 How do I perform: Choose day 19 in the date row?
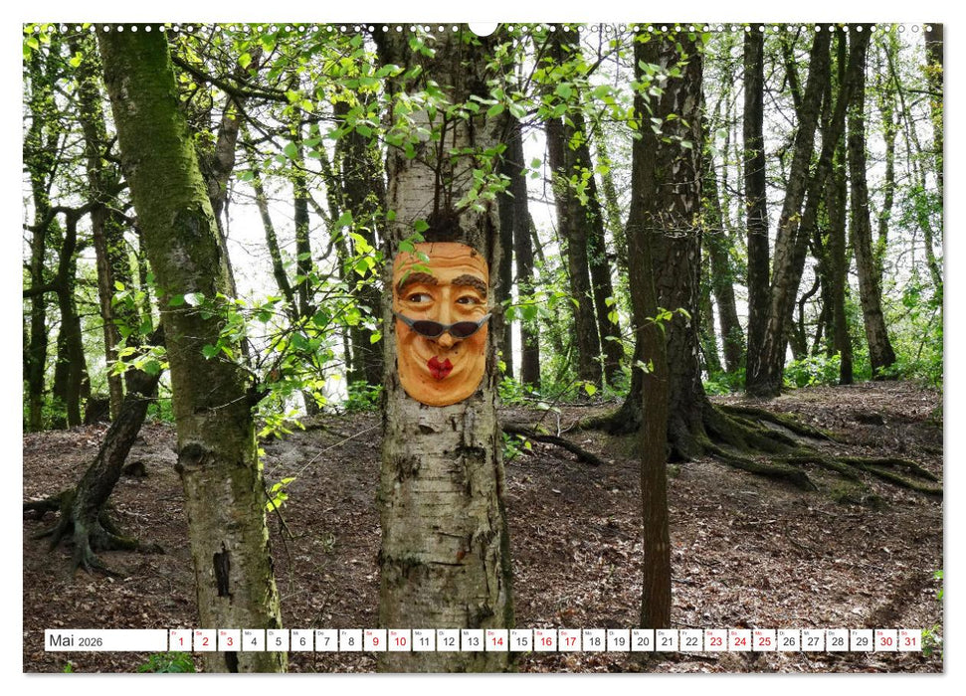point(617,640)
